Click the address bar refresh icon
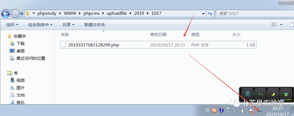 [210, 13]
